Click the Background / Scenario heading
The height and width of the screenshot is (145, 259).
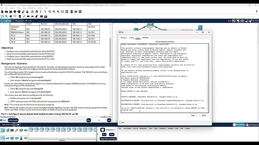[x=14, y=64]
